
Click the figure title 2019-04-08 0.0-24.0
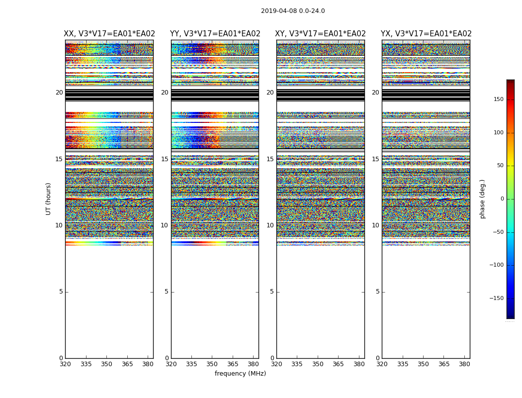point(293,11)
